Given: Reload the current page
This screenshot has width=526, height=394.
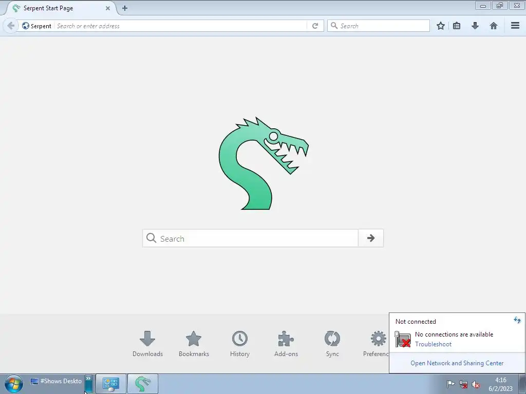Looking at the screenshot, I should (315, 26).
